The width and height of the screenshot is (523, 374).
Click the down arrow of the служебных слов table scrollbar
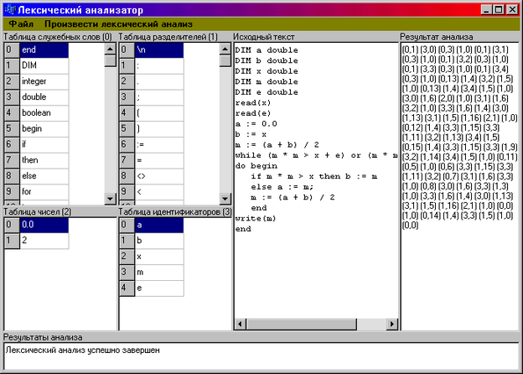coord(110,198)
